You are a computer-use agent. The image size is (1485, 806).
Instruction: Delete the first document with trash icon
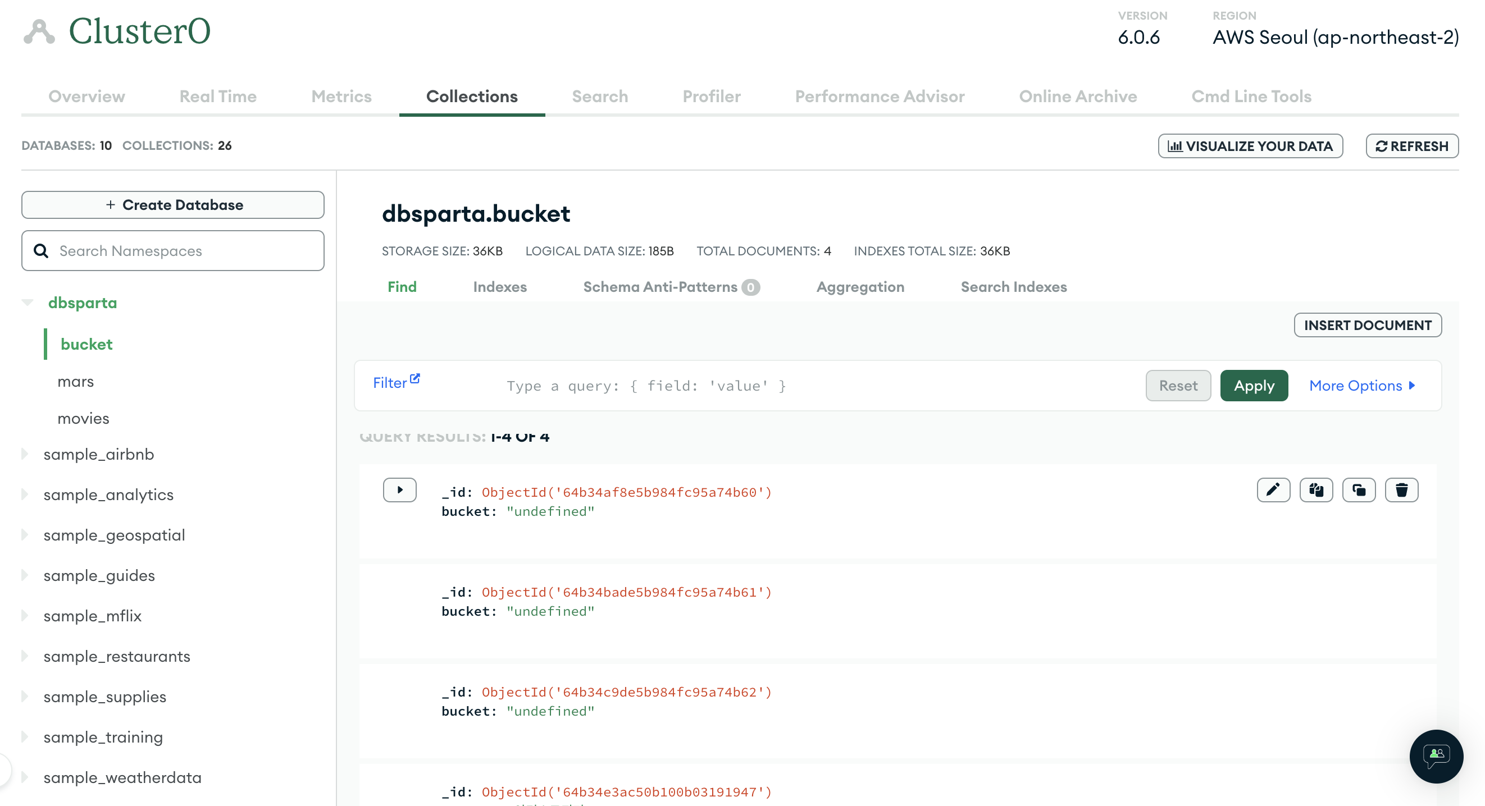coord(1401,491)
